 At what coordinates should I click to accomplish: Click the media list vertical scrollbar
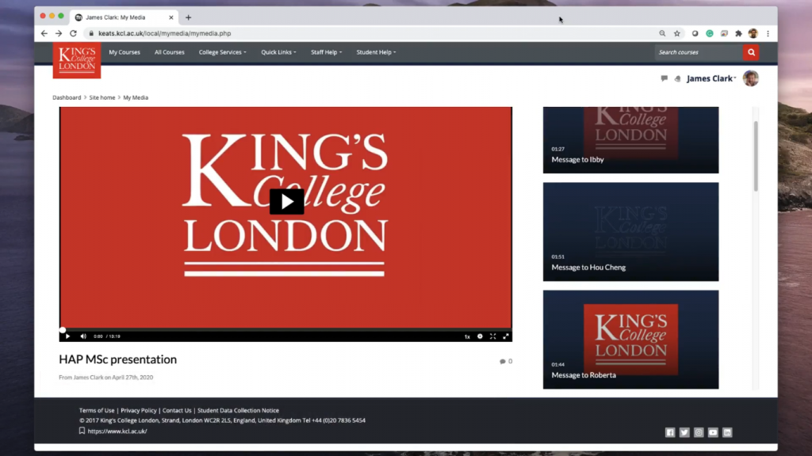[756, 156]
